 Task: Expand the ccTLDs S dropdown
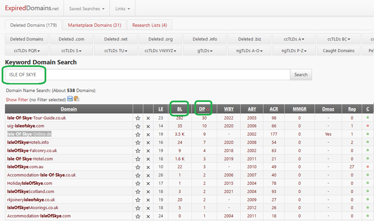coord(71,51)
